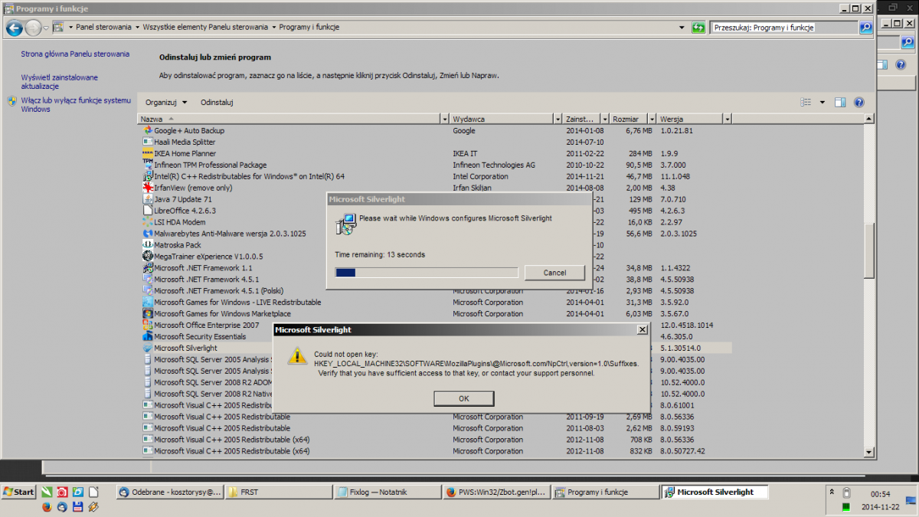Open the Start menu

click(x=18, y=492)
